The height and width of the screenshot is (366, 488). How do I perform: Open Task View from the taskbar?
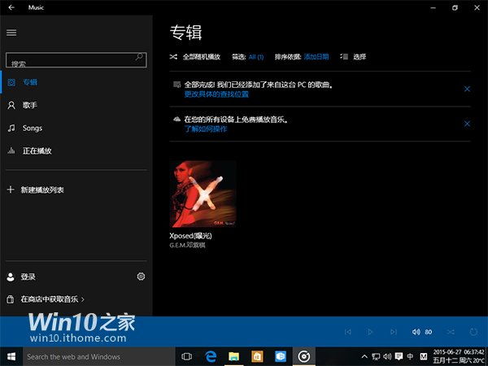tap(187, 356)
